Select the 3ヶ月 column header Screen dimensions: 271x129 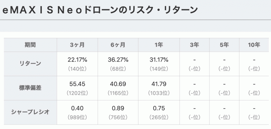click(77, 45)
